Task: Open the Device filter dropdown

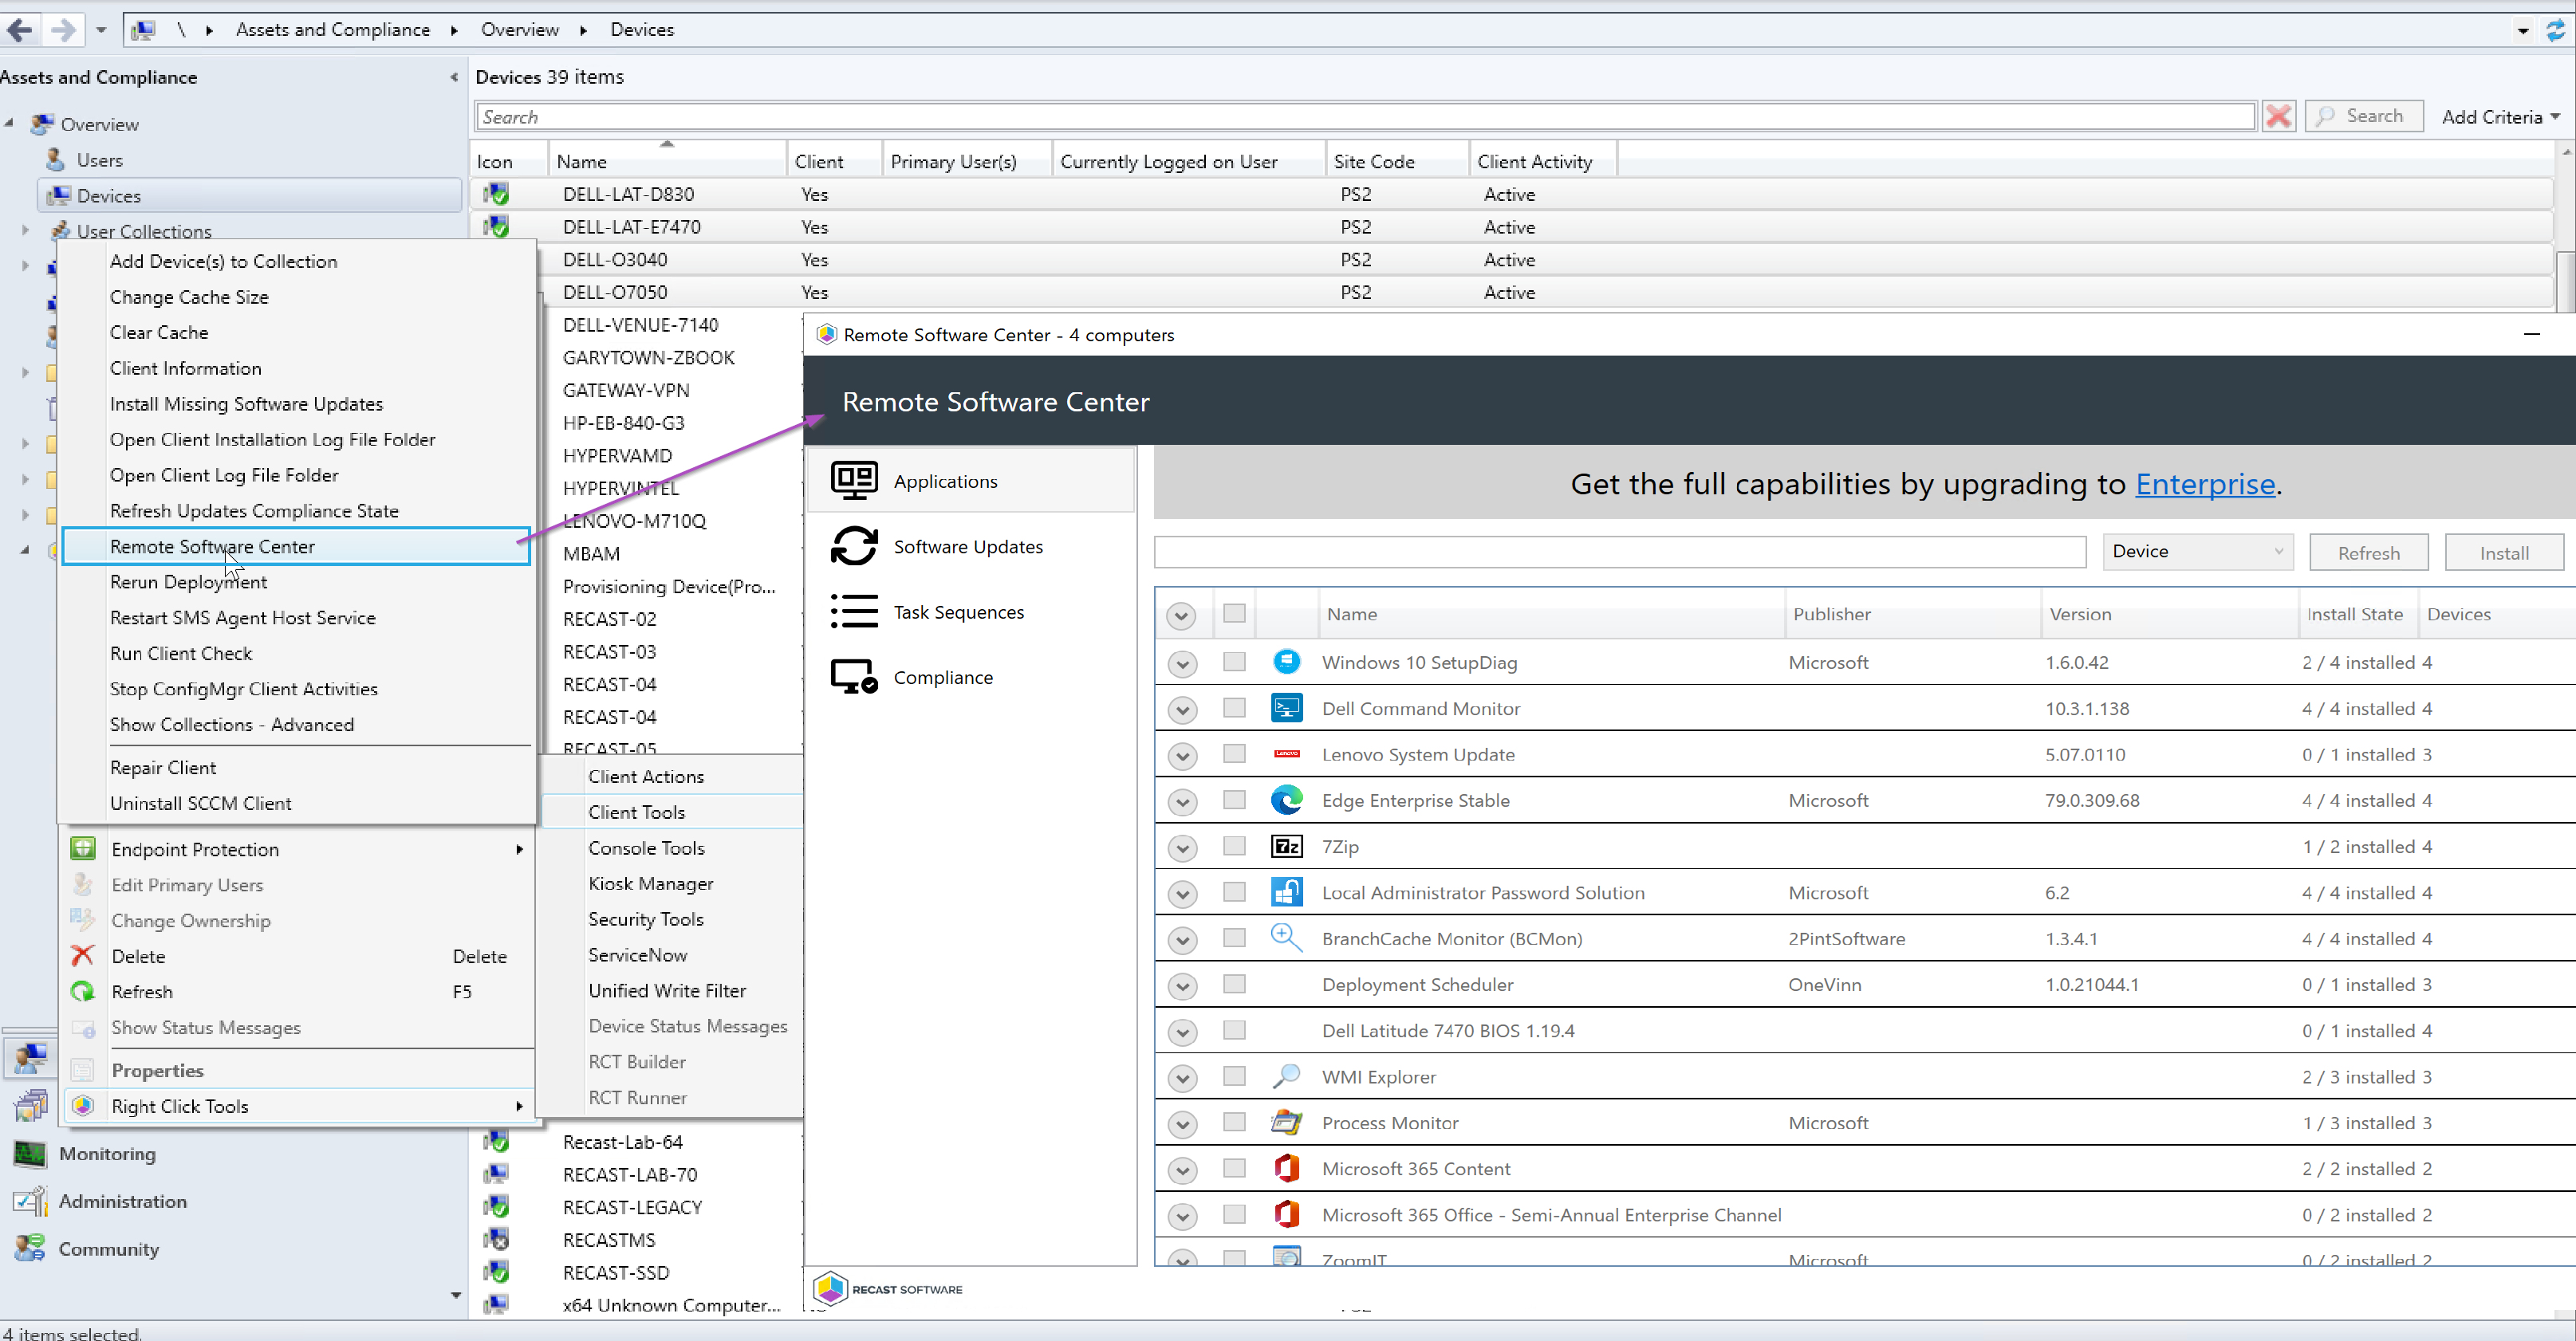Action: pyautogui.click(x=2197, y=551)
